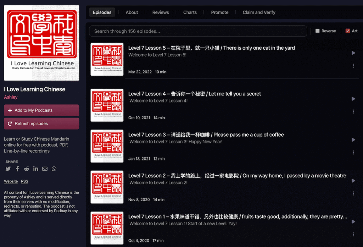Play Level 7 Lesson 1 episode
This screenshot has width=363, height=247.
(353, 221)
